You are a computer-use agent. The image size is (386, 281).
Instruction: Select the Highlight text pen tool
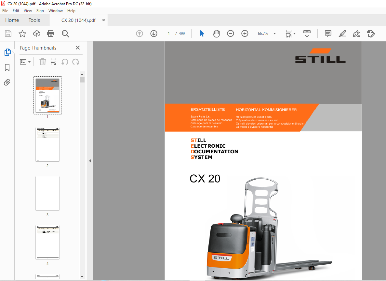342,34
